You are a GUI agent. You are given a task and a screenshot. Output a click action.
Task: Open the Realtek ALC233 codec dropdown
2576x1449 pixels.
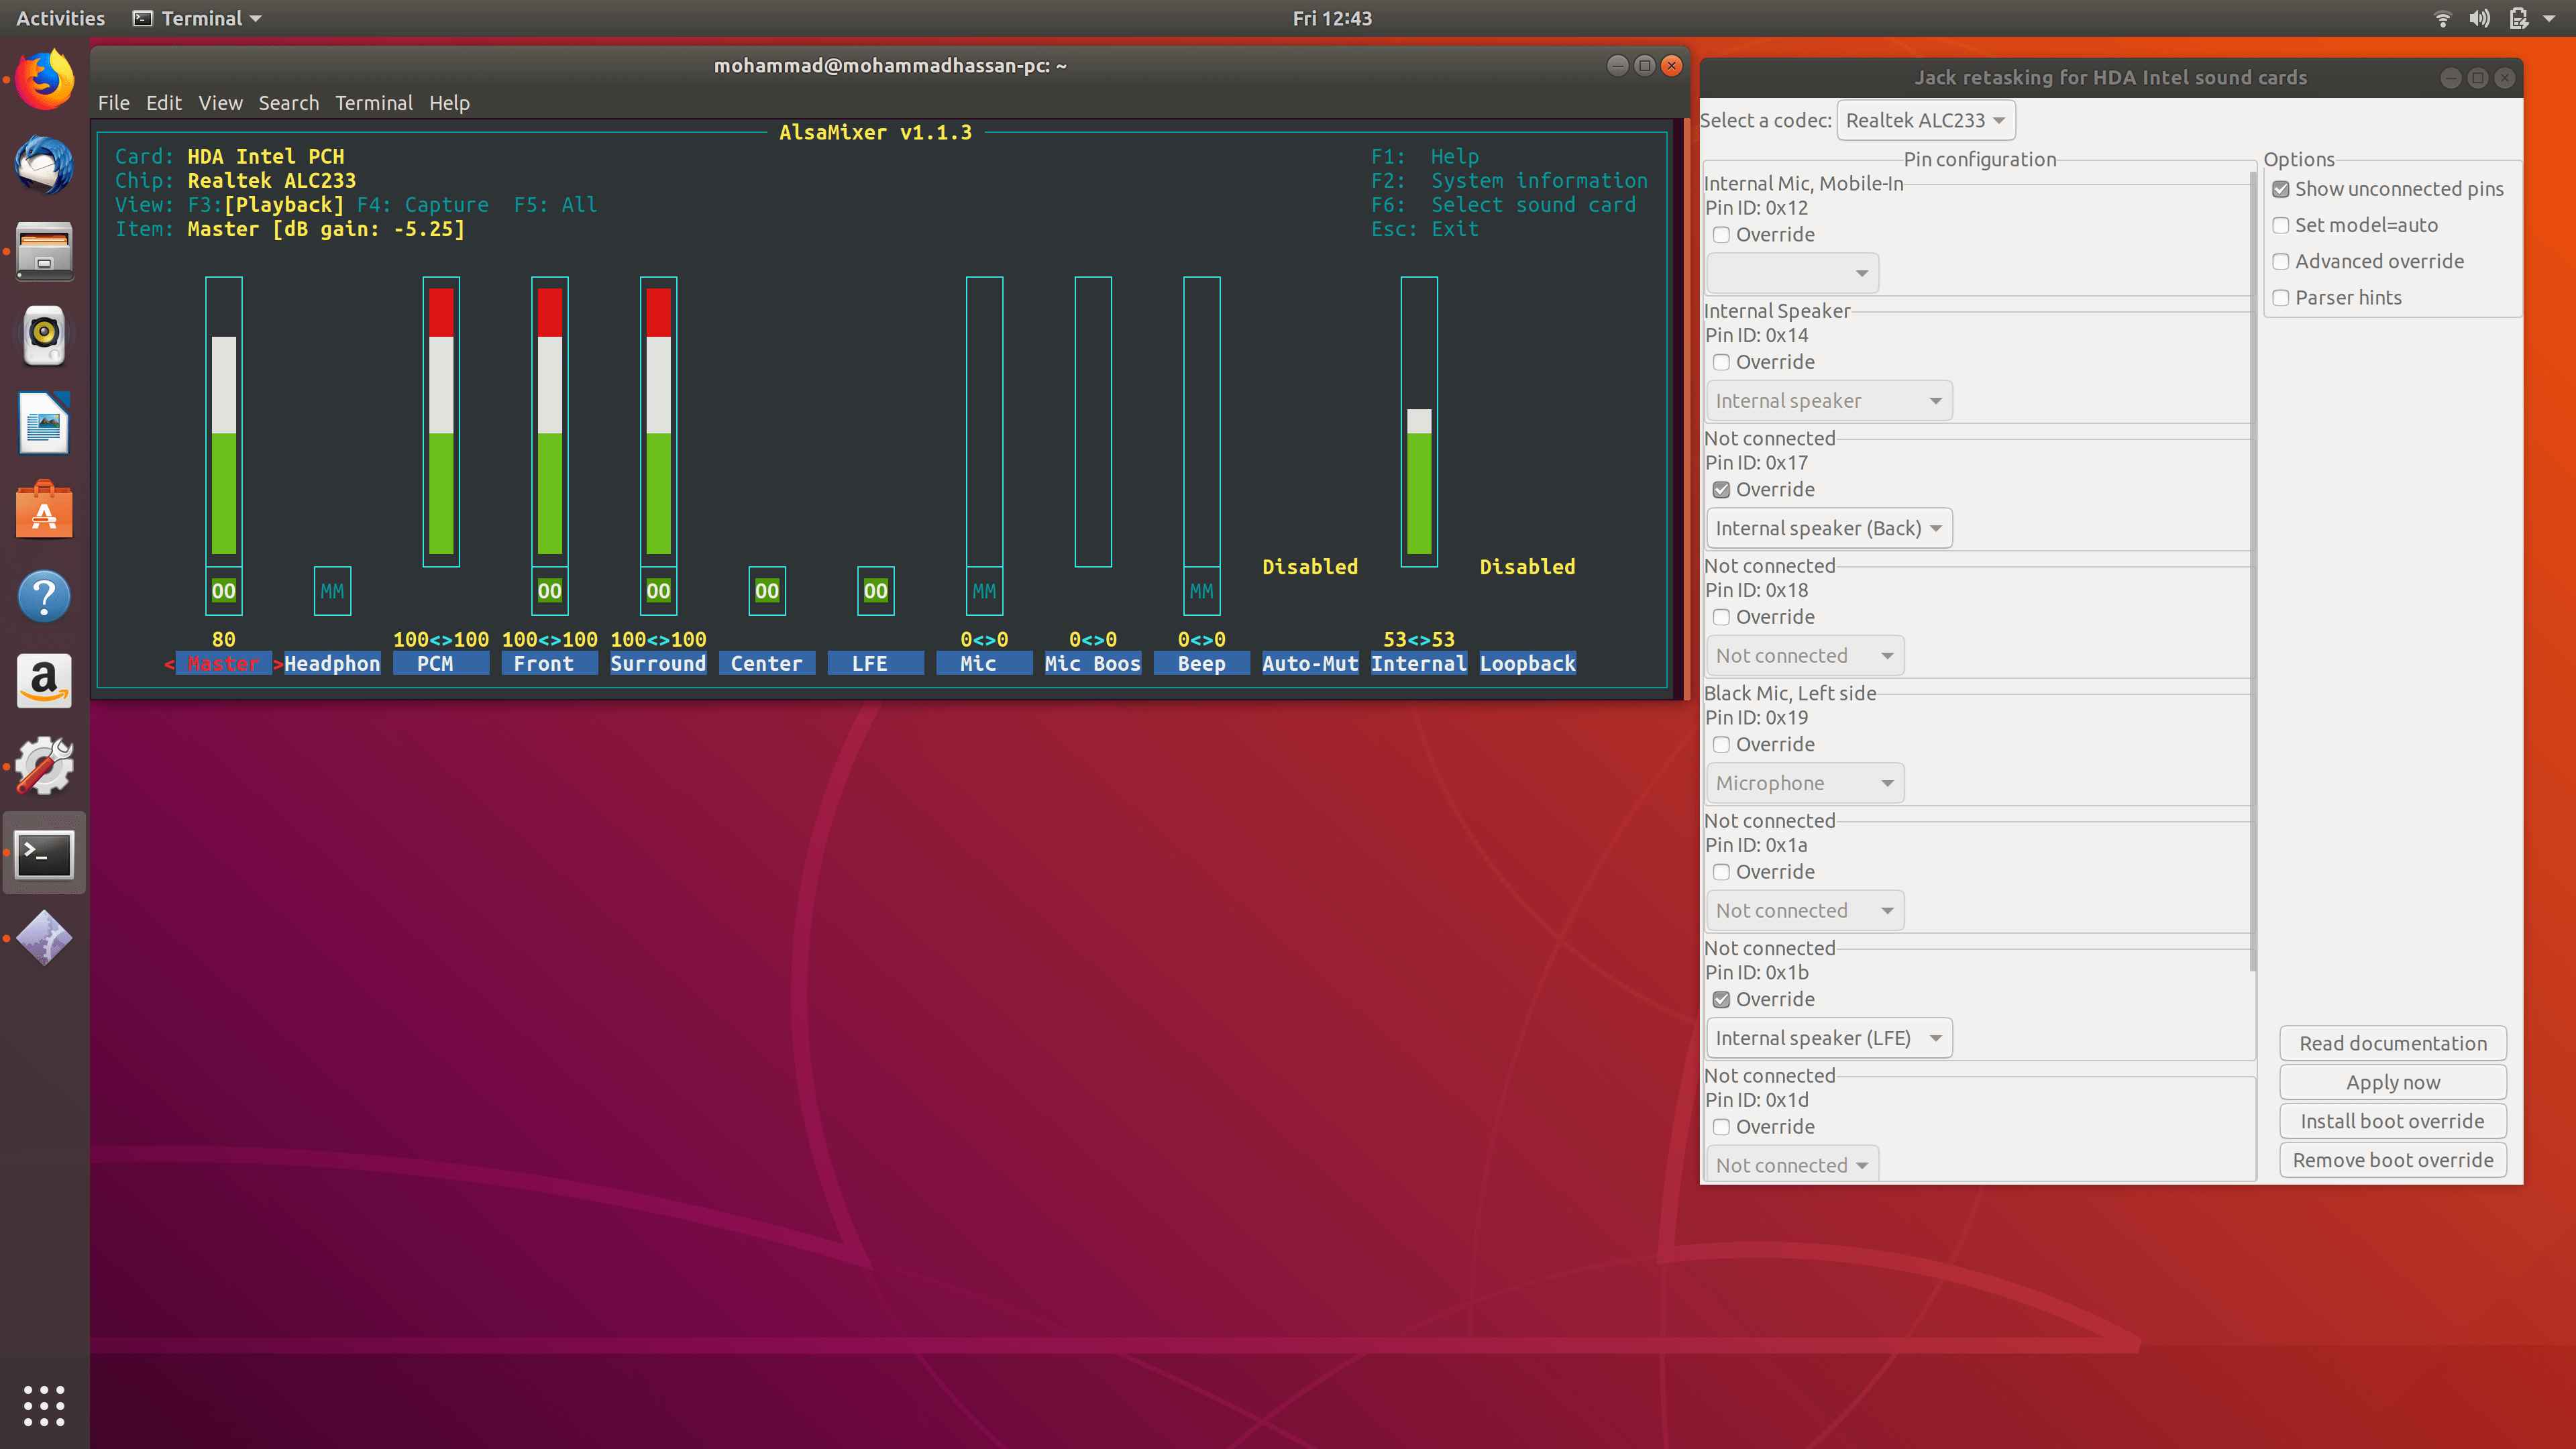coord(1925,120)
